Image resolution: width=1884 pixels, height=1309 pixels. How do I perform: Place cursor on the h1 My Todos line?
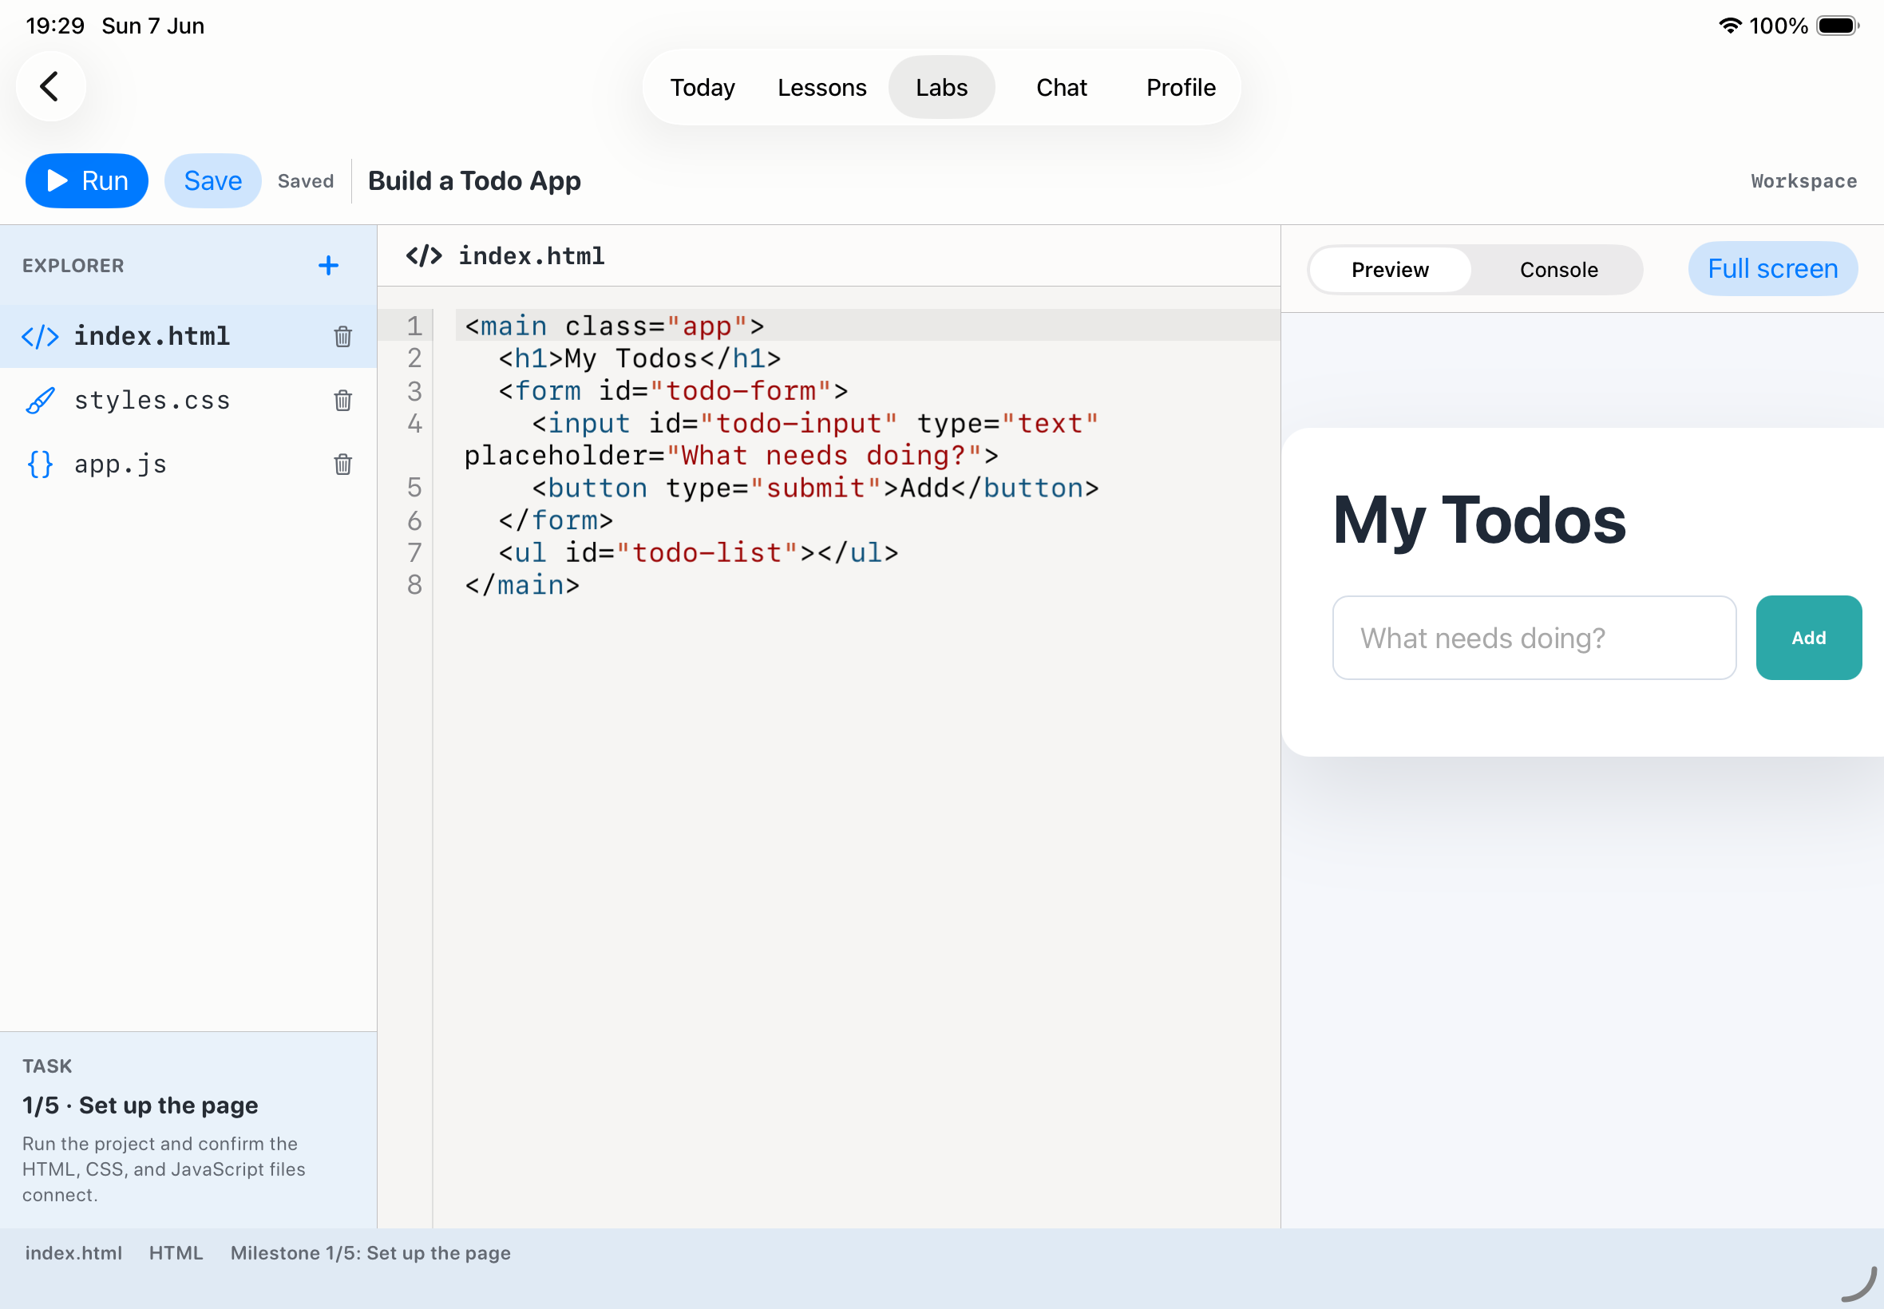[639, 358]
